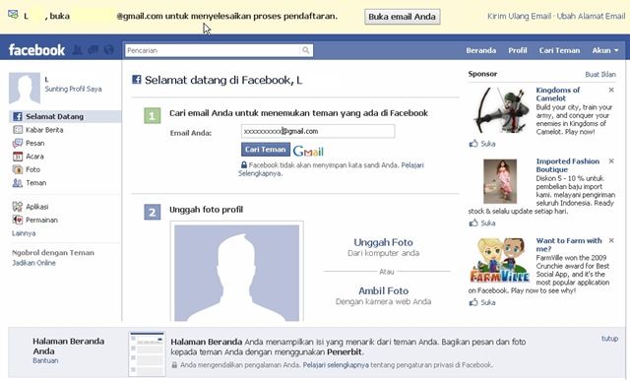Viewport: 630px width, 380px height.
Task: Select Selamat Datang in the sidebar
Action: coord(65,116)
